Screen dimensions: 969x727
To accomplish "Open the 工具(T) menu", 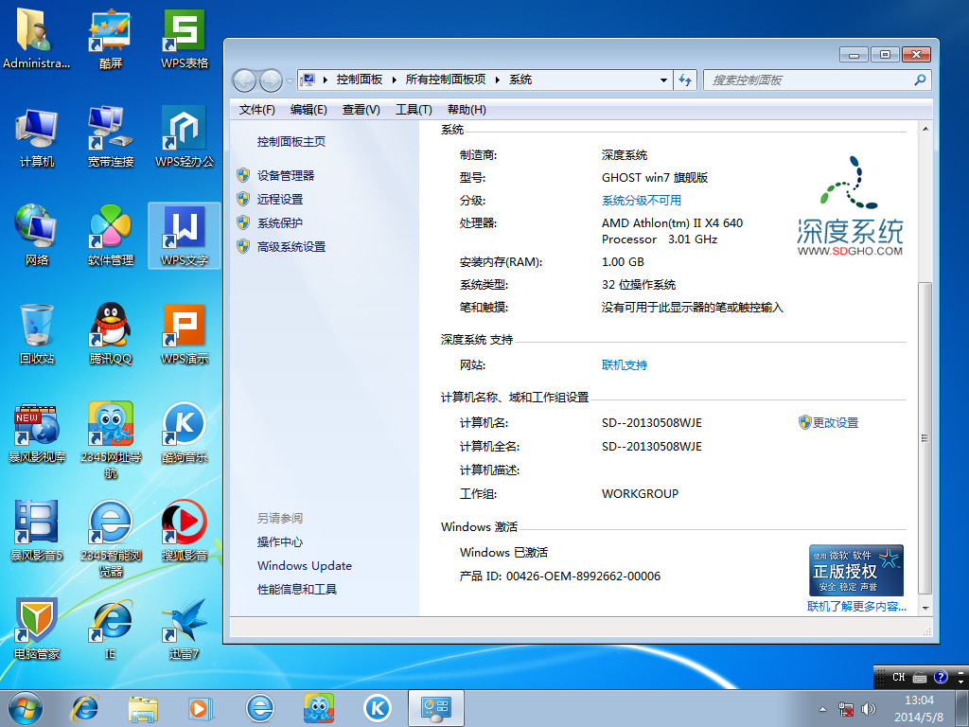I will point(414,110).
